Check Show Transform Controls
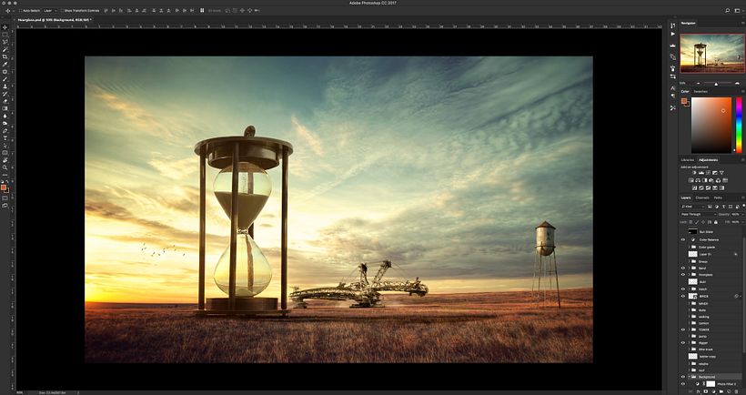Screen dimensions: 746x395 61,10
